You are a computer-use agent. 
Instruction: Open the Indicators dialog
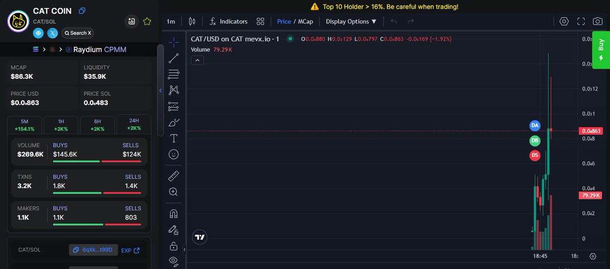point(229,21)
